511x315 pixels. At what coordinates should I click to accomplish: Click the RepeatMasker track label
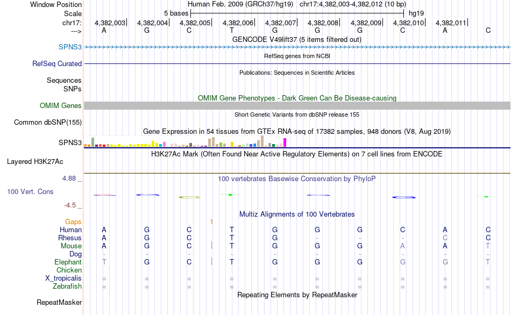pos(59,302)
